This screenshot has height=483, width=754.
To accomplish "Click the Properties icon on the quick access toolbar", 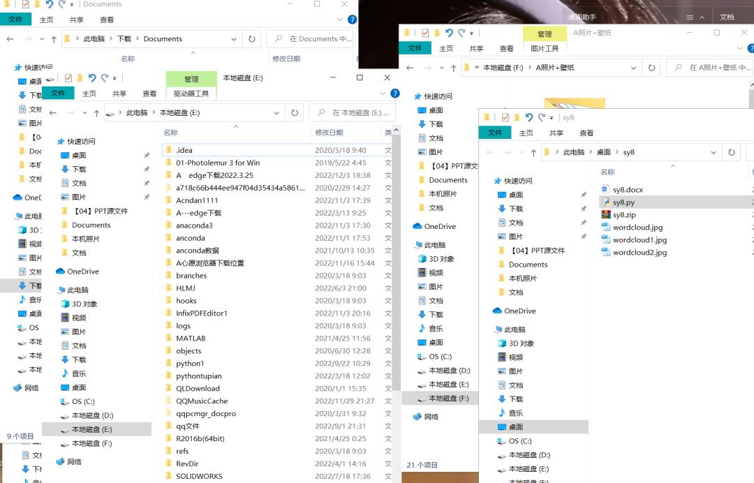I will tap(67, 78).
